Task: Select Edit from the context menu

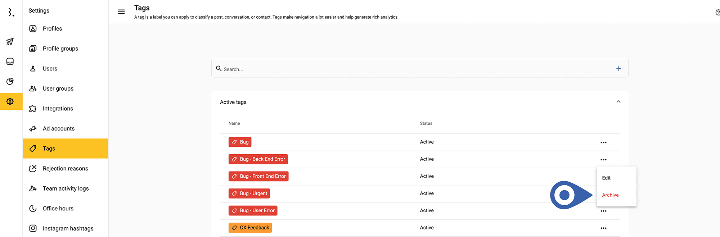Action: [606, 178]
